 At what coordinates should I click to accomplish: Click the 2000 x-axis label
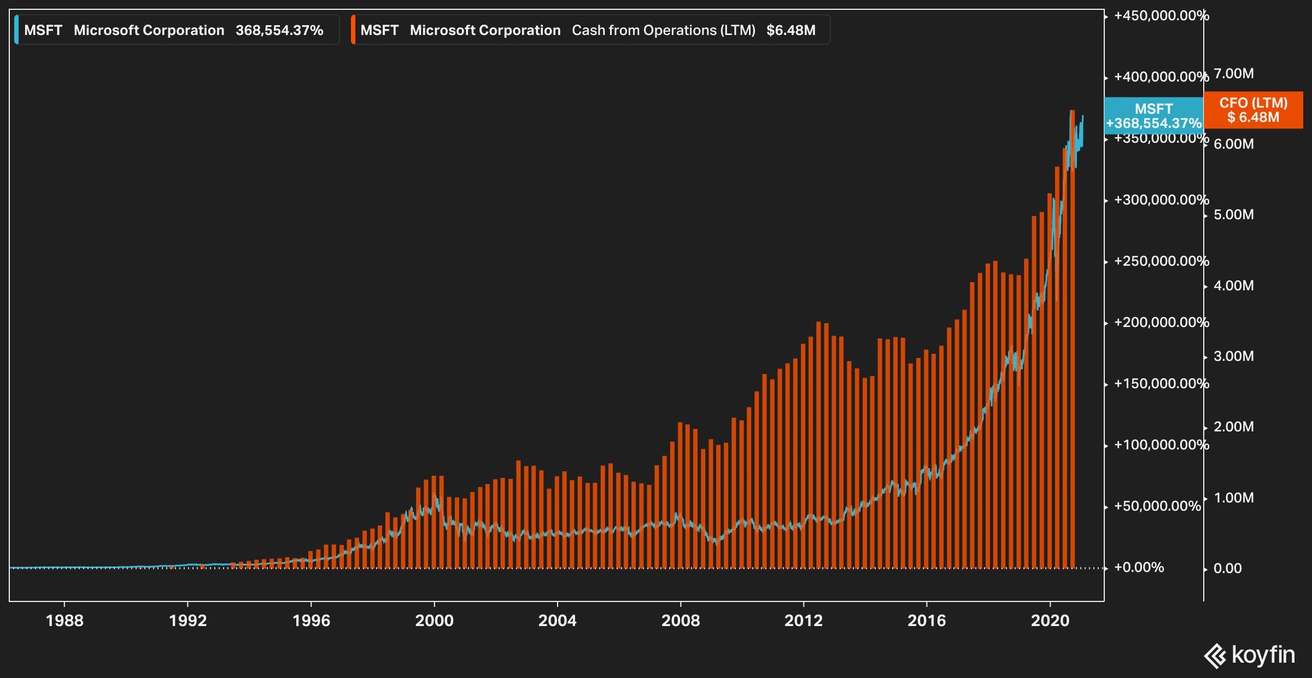(x=434, y=621)
